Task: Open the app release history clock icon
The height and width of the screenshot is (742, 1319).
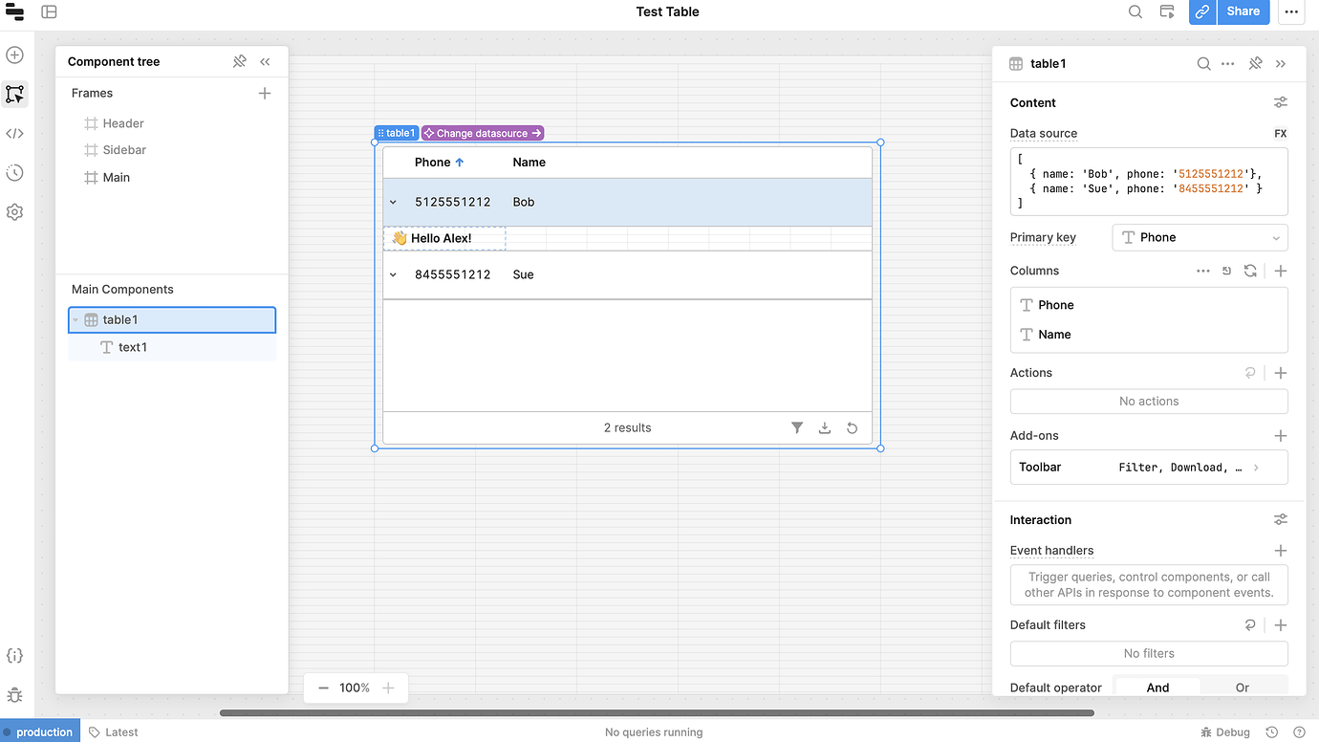Action: pos(14,172)
